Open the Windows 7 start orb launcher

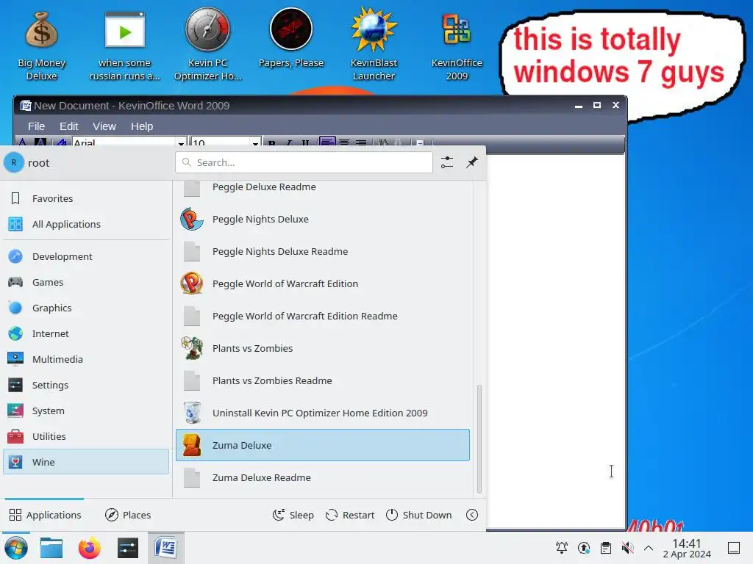coord(16,548)
